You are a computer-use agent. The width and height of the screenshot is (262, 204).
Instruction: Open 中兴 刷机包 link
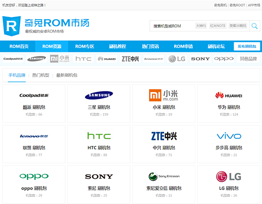[164, 148]
